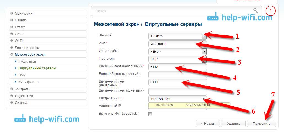Click the Поиск search field
This screenshot has height=133, width=284.
click(x=177, y=11)
